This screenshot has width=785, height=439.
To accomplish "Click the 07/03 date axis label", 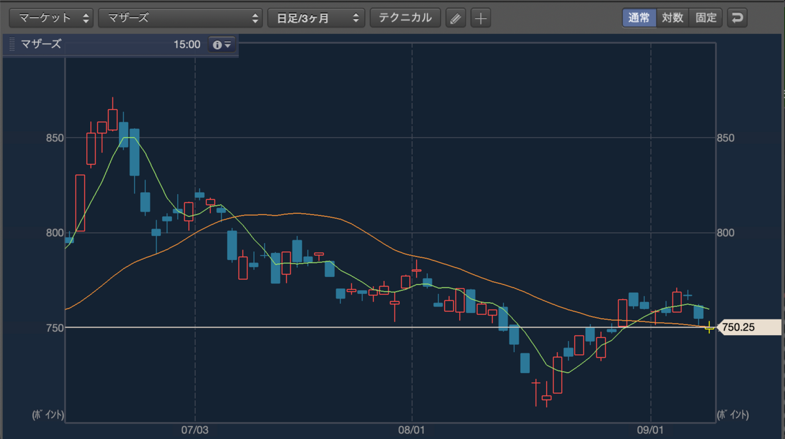I will click(196, 431).
